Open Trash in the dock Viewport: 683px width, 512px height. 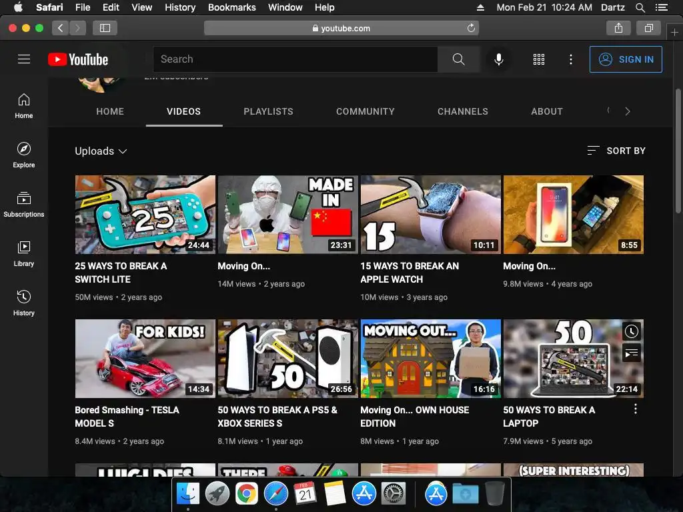pos(495,494)
